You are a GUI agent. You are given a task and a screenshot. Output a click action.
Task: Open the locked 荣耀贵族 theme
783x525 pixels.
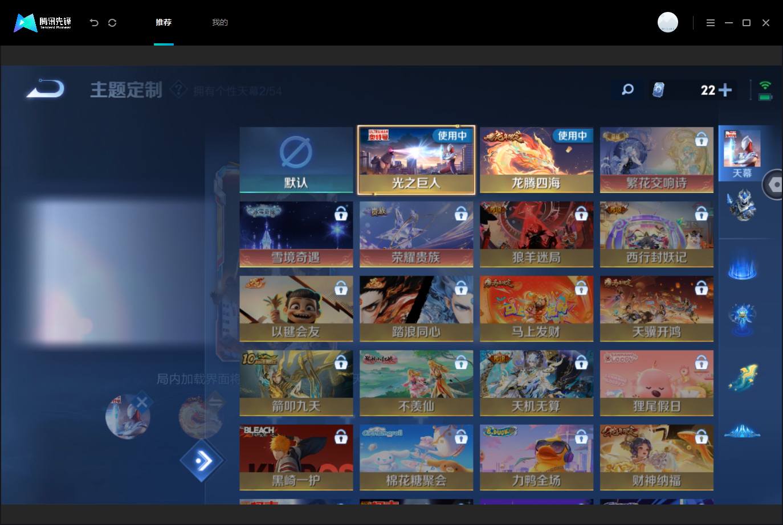[416, 234]
